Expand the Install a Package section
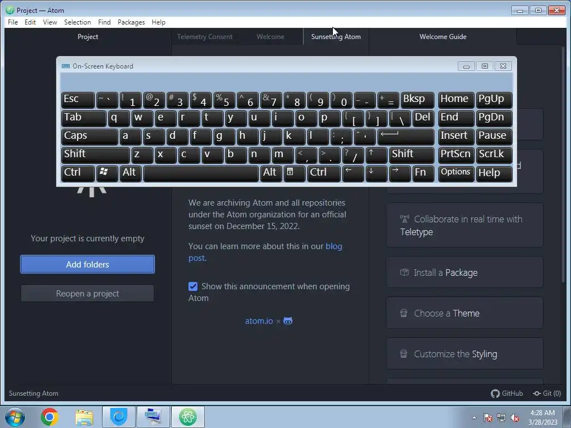 tap(464, 273)
